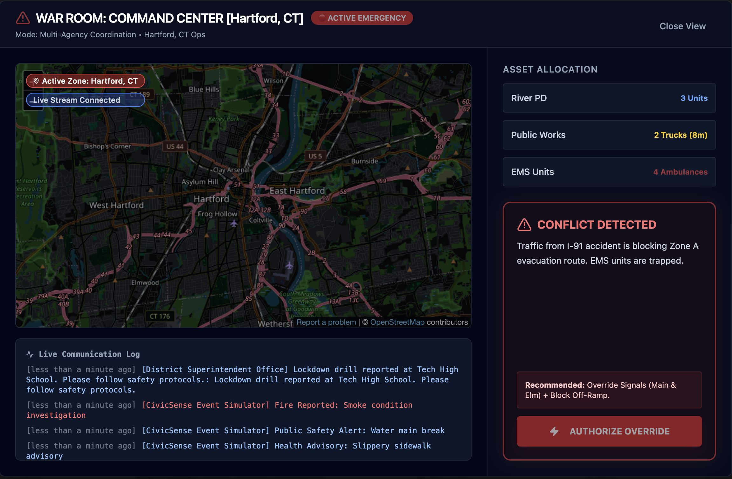Click lightning bolt icon on override button
Viewport: 732px width, 479px height.
click(554, 431)
